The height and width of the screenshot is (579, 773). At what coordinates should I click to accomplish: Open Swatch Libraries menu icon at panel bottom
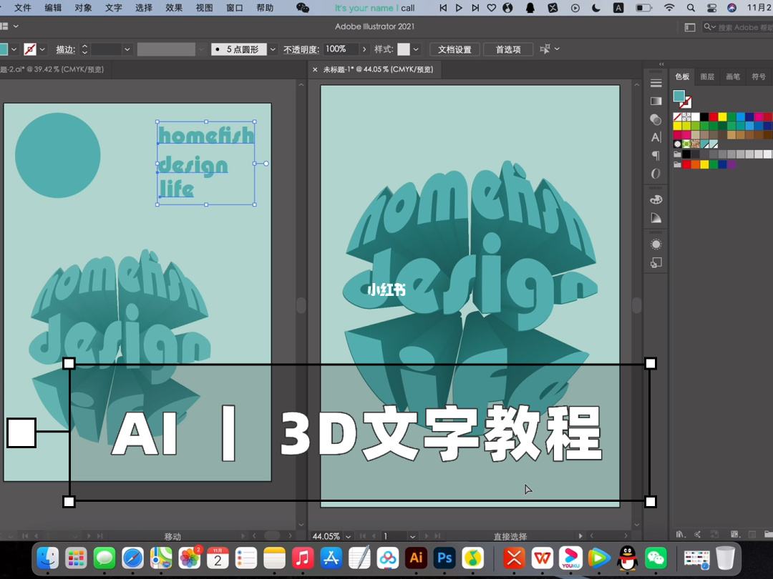click(681, 534)
